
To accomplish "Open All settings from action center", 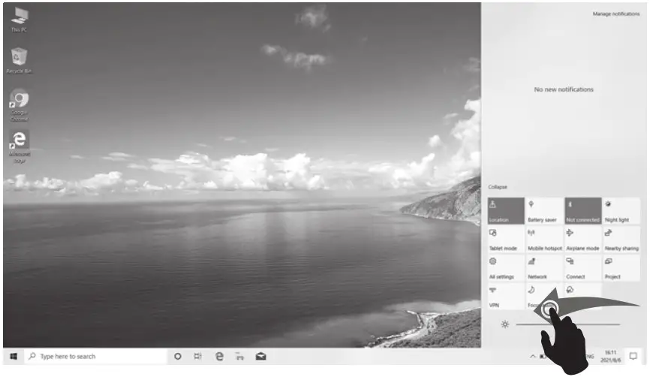I will [506, 268].
